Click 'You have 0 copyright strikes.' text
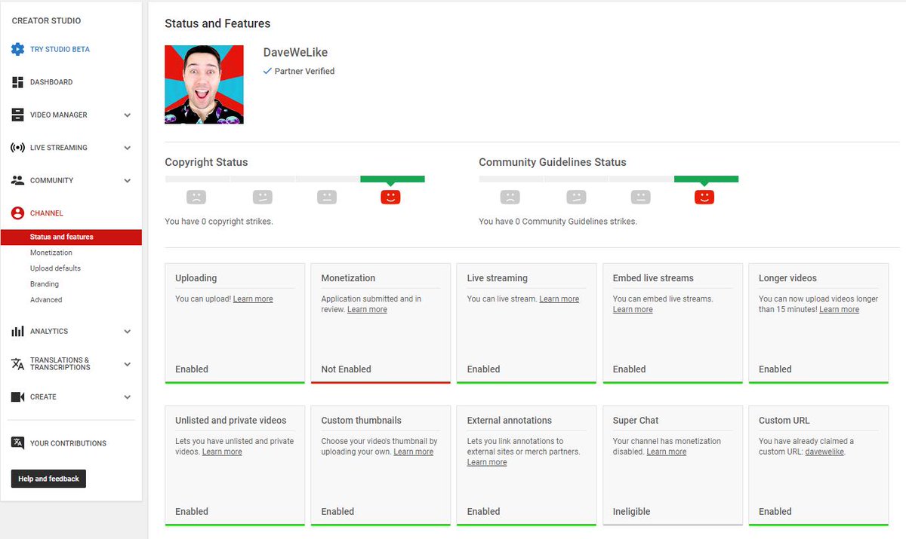This screenshot has height=539, width=906. click(x=219, y=222)
